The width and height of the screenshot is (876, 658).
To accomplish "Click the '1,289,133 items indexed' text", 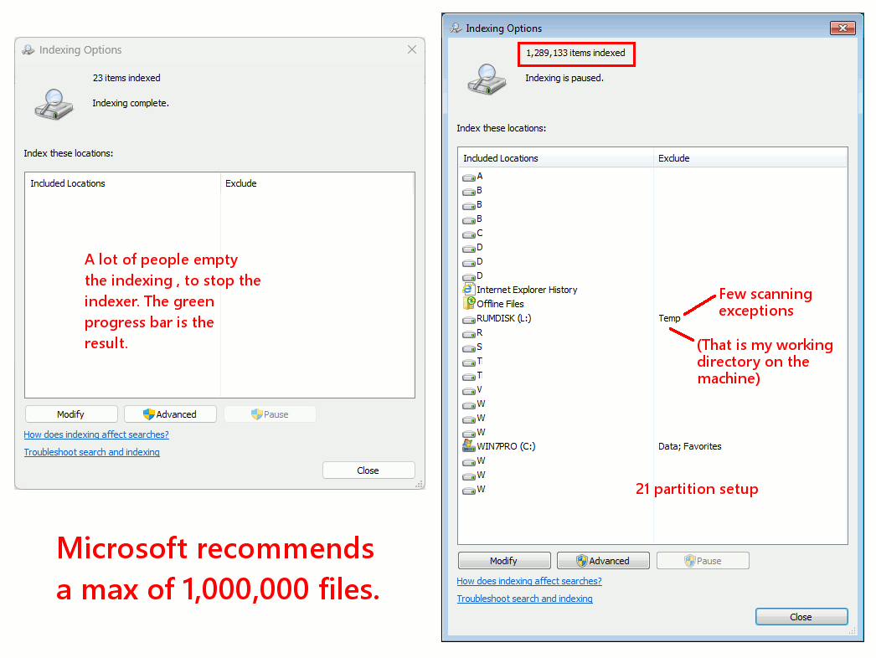I will (575, 53).
